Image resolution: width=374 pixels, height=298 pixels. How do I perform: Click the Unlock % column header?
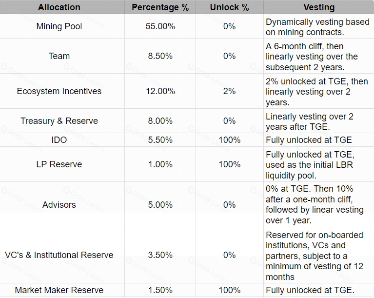click(229, 7)
